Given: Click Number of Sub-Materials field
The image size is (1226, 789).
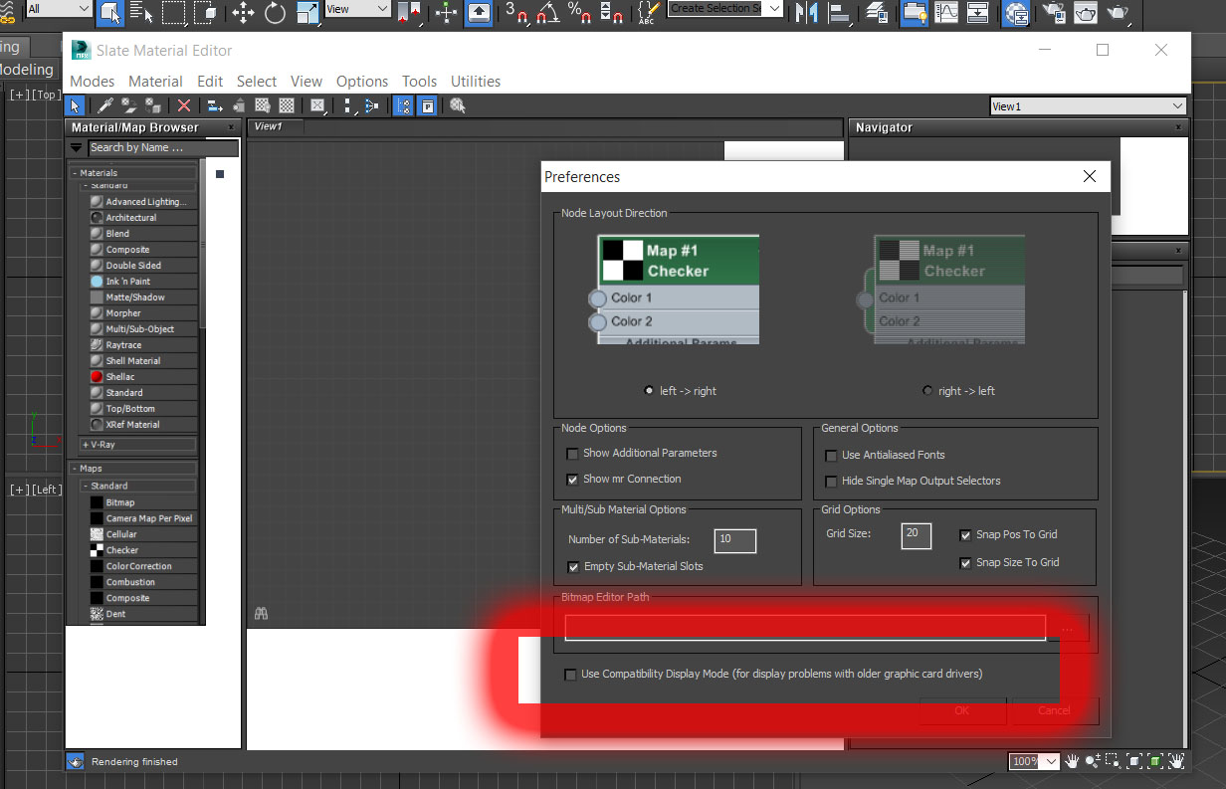Looking at the screenshot, I should tap(734, 539).
